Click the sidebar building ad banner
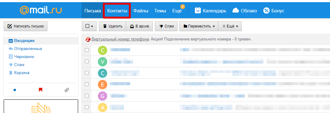The width and height of the screenshot is (330, 113). tap(41, 106)
